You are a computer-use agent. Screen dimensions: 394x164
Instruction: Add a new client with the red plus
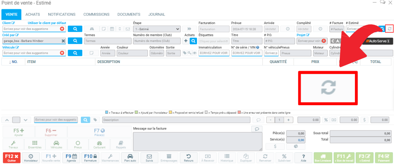pos(62,29)
